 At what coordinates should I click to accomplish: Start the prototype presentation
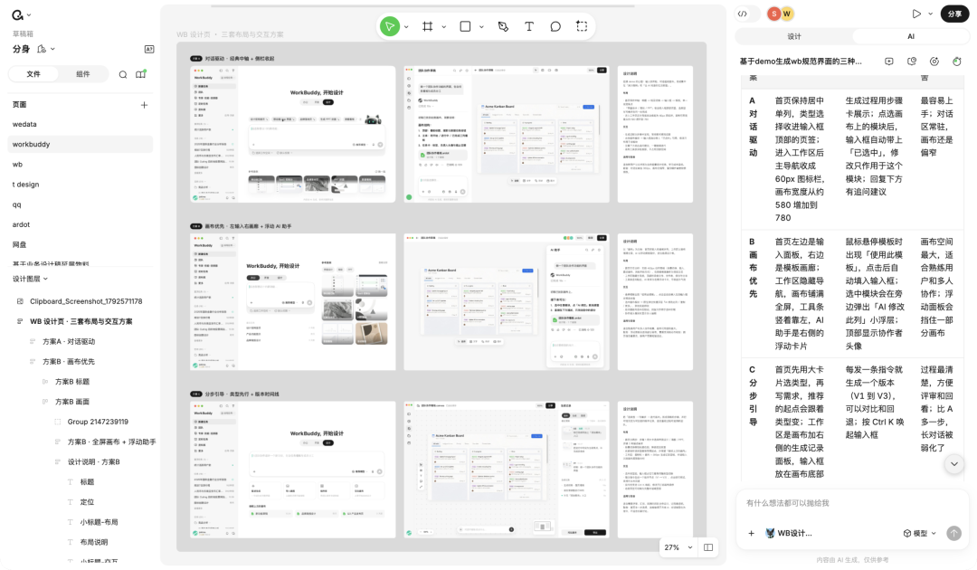click(915, 14)
